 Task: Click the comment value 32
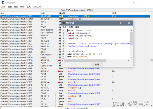113,91
